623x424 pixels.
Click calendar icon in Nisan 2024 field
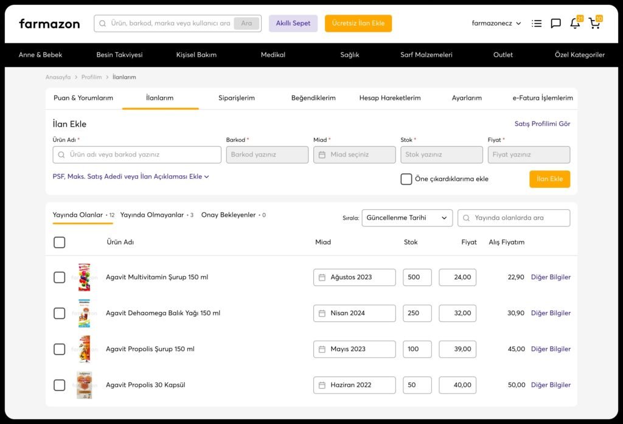(322, 313)
